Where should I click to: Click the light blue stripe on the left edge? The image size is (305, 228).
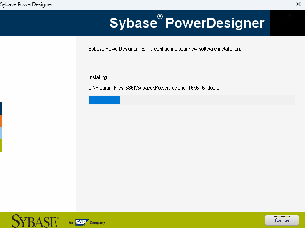(x=1, y=133)
